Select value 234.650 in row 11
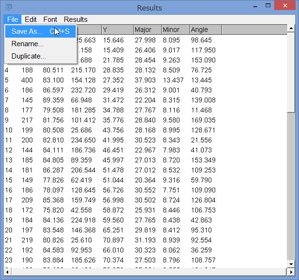 click(x=83, y=140)
